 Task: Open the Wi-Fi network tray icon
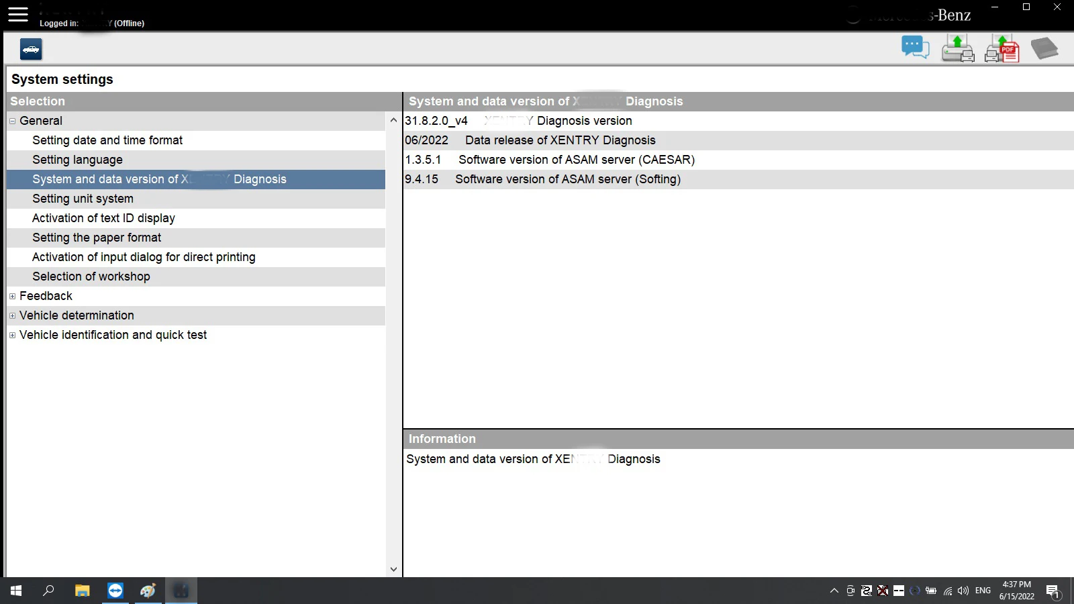click(x=948, y=591)
